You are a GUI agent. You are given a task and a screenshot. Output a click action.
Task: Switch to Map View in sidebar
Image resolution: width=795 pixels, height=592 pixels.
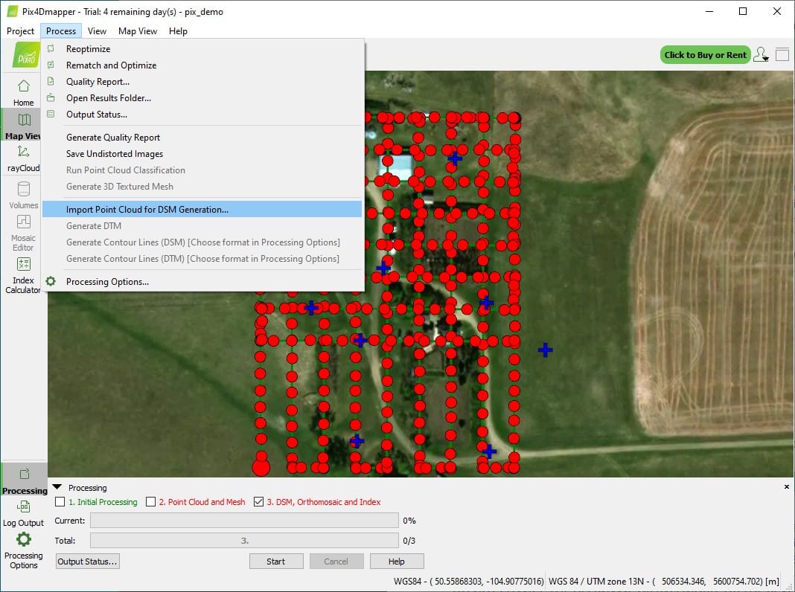pos(23,126)
